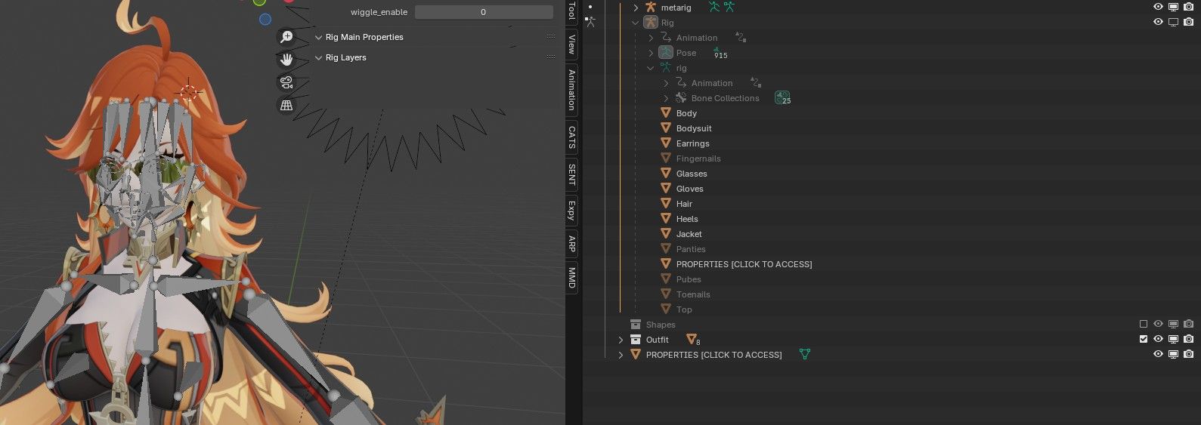Expand the metarig tree item
This screenshot has height=425, width=1201.
coord(636,8)
